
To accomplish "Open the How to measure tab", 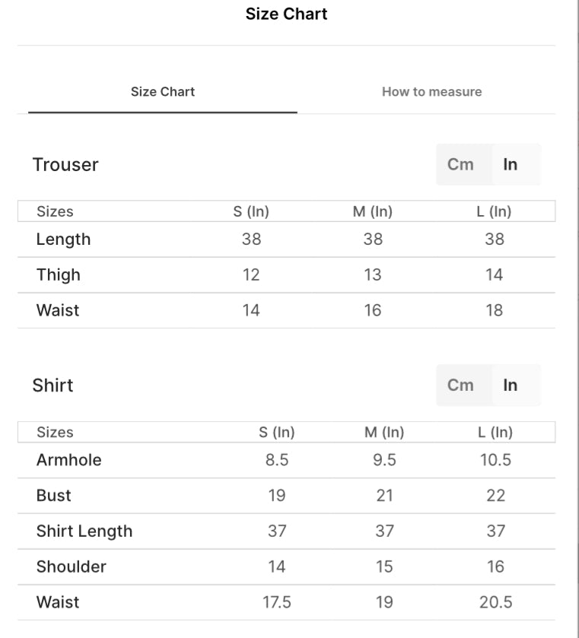I will 431,92.
